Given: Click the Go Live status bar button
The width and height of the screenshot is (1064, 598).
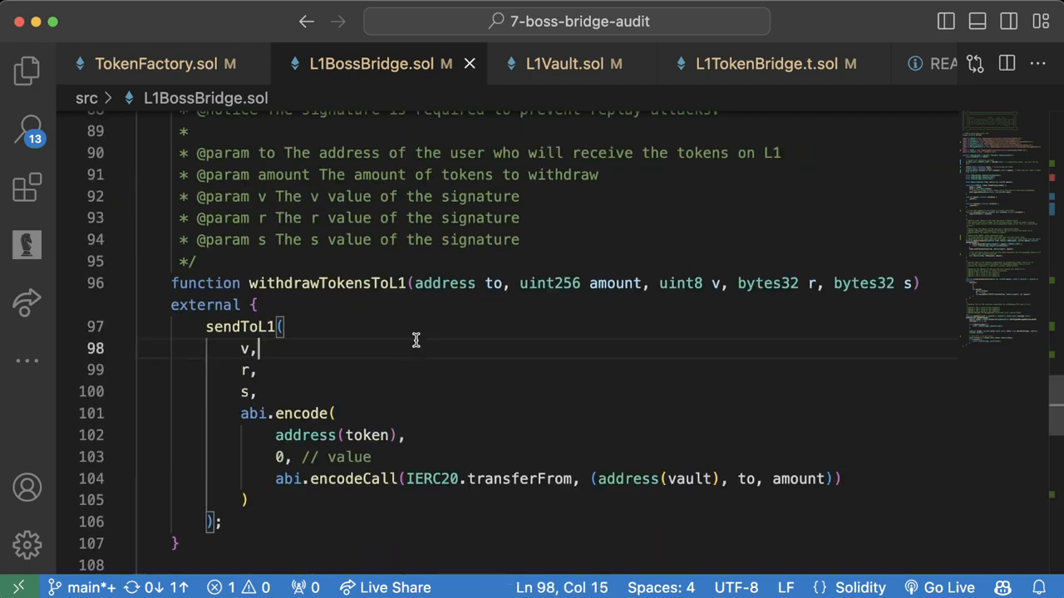Looking at the screenshot, I should click(x=939, y=587).
